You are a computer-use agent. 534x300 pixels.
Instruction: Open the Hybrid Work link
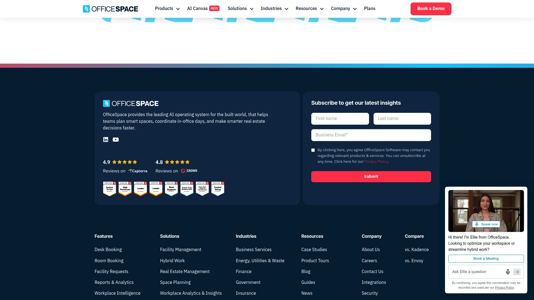click(x=172, y=261)
